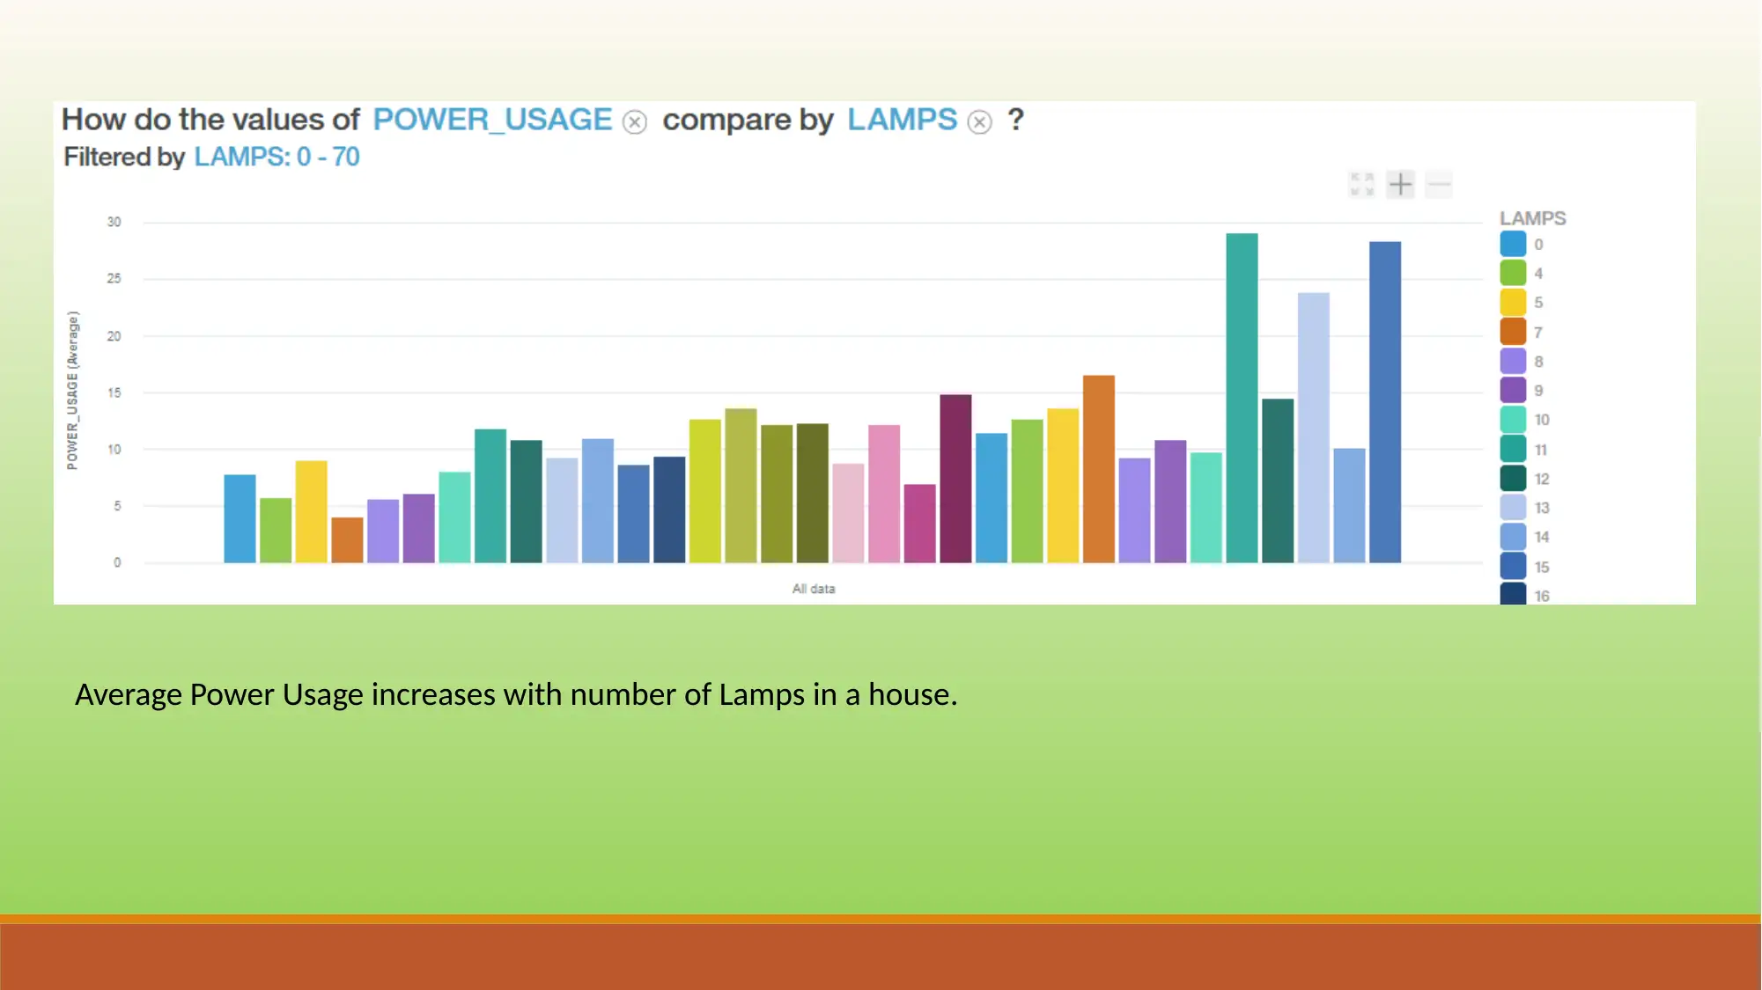The image size is (1762, 990).
Task: Click the dark maroon bar near 15
Action: (955, 478)
